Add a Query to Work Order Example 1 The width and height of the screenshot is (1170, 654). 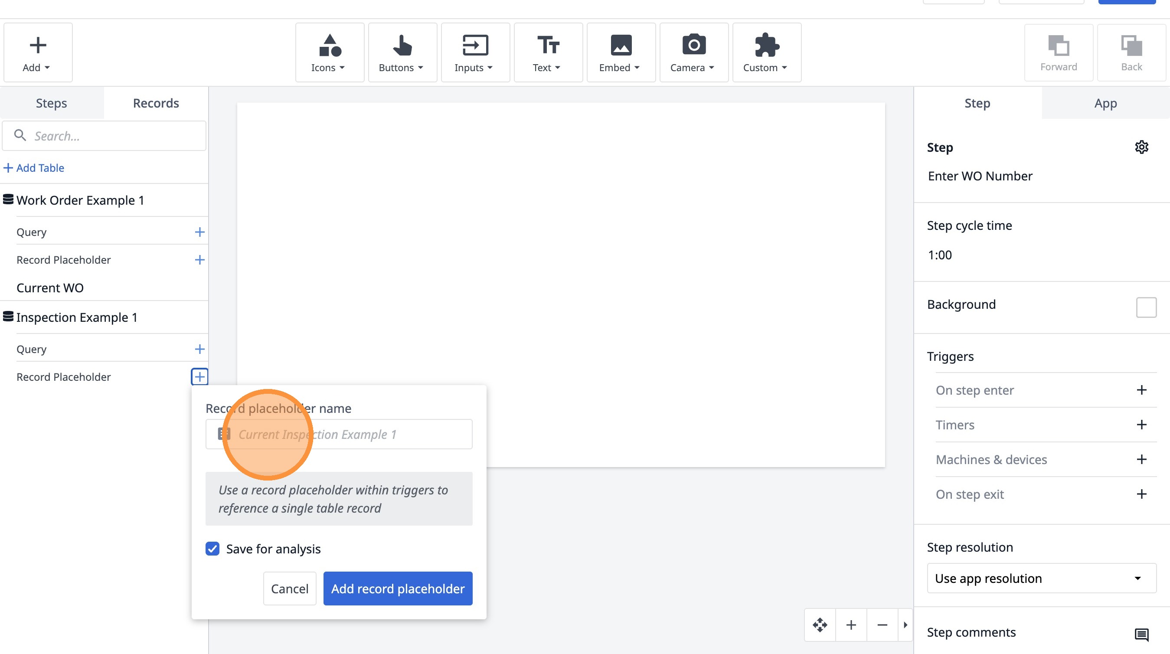tap(199, 232)
